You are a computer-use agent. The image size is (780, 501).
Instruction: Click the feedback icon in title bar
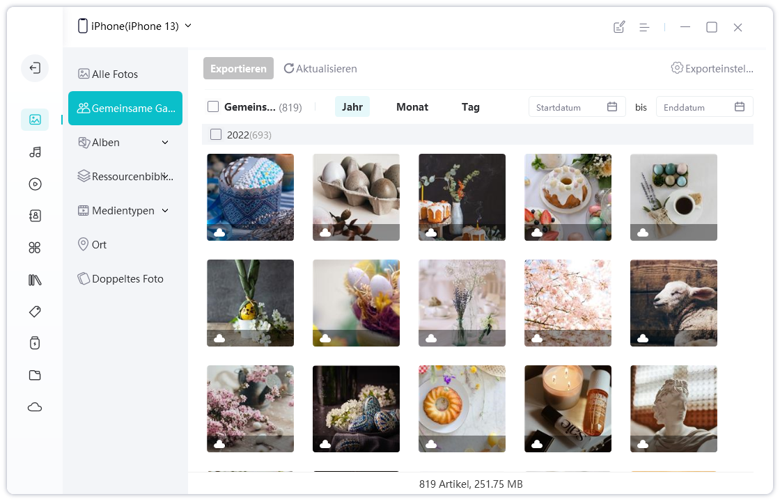point(618,27)
